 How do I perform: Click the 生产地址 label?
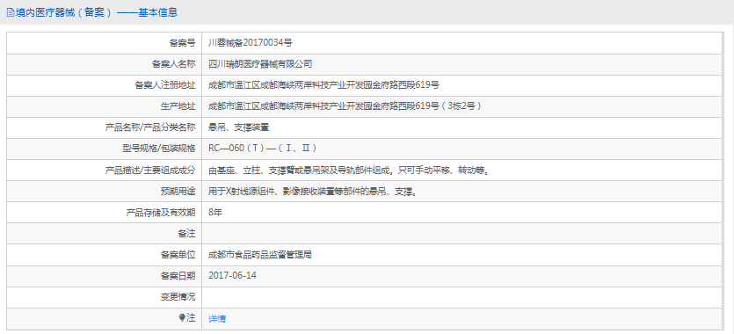[x=178, y=106]
